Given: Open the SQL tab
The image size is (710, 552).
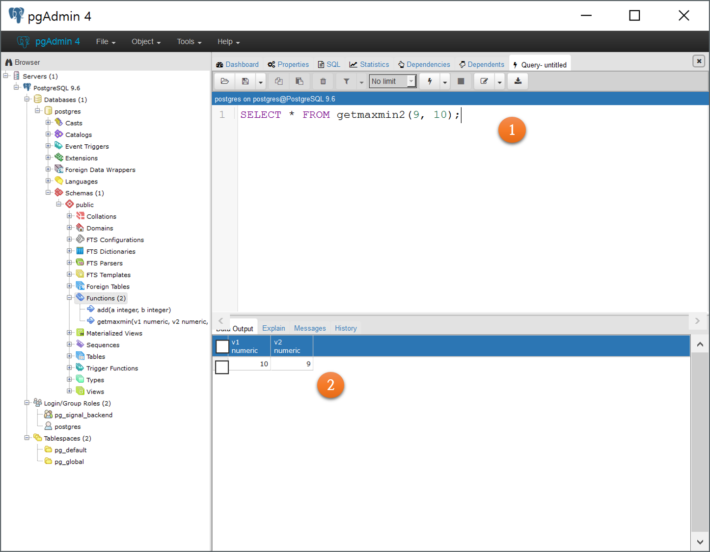Looking at the screenshot, I should [x=329, y=64].
